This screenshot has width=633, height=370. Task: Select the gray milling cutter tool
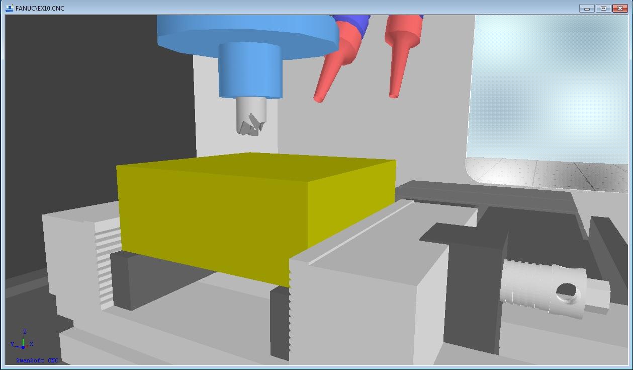[250, 117]
